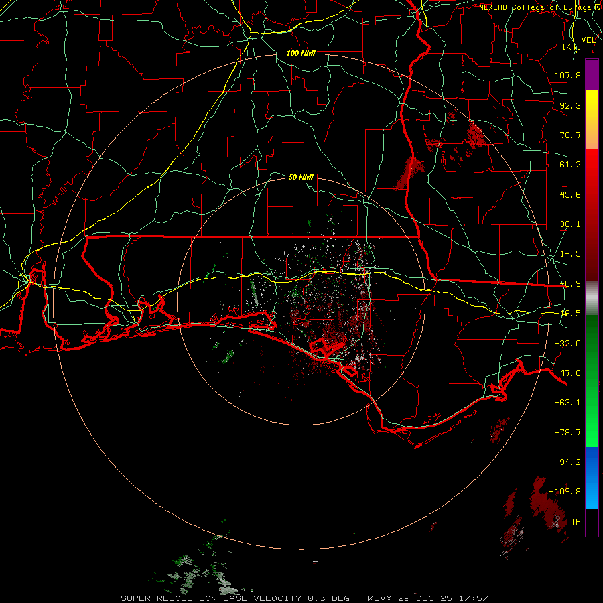Select the purple segment of velocity color bar
The width and height of the screenshot is (603, 603).
click(x=592, y=75)
